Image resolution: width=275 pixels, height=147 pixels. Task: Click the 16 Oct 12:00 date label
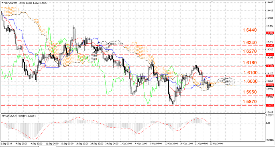pyautogui.click(x=187, y=143)
